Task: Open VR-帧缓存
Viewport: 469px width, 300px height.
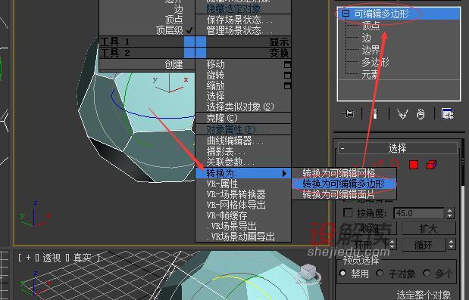Action: tap(227, 215)
